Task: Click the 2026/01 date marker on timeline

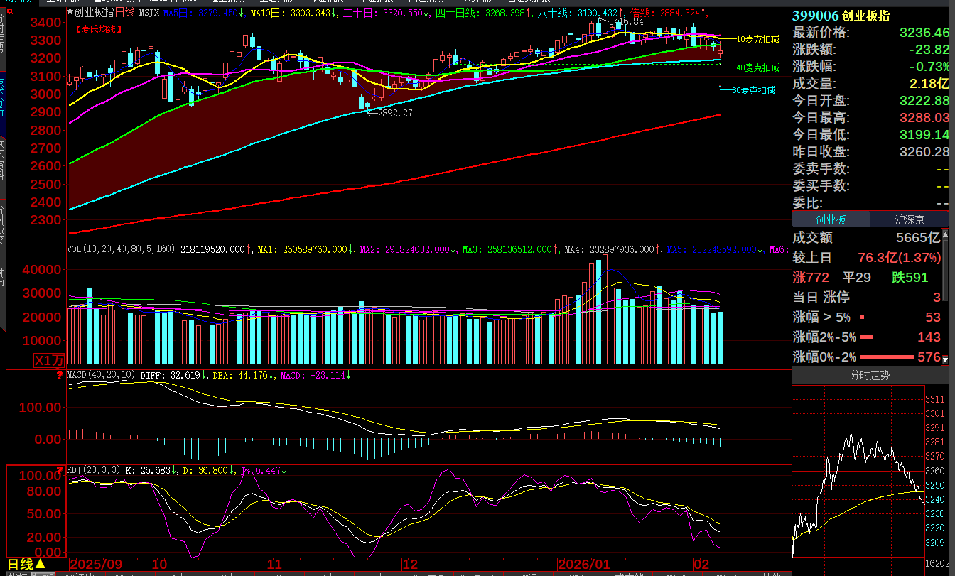Action: 584,564
